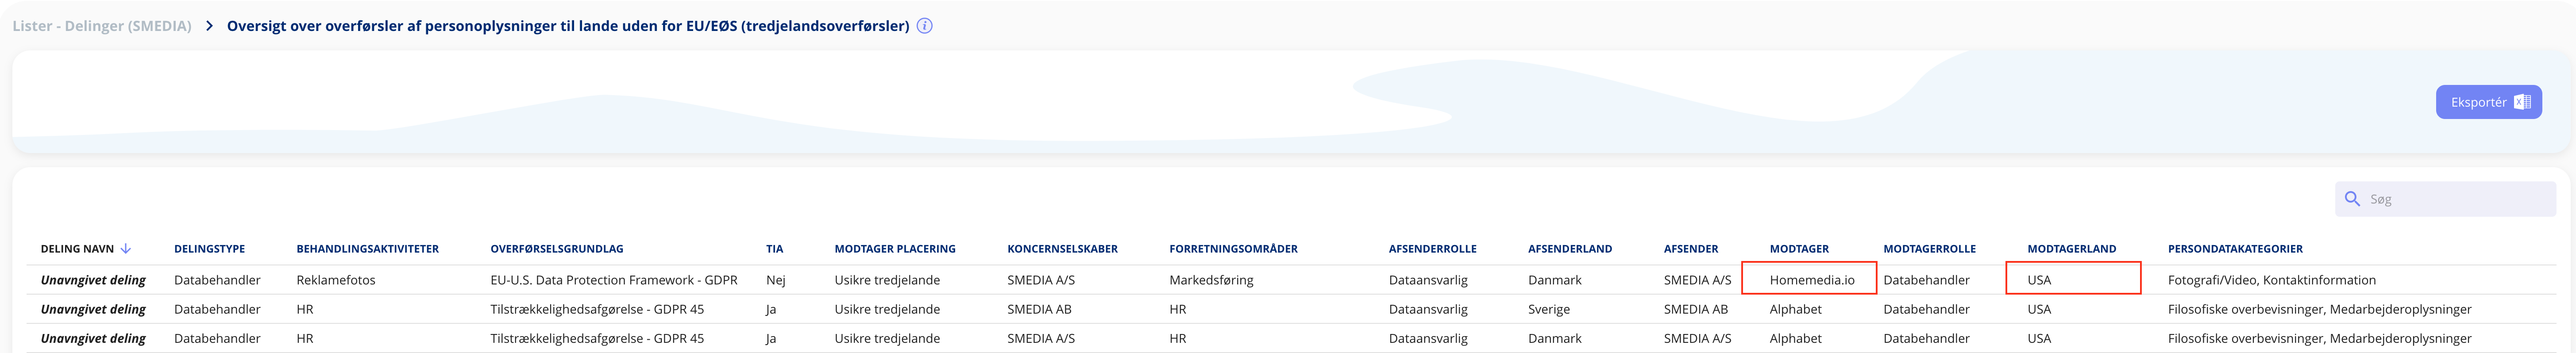2576x353 pixels.
Task: Click Usikre tredjelande in the Reklamefotos row
Action: (x=887, y=280)
